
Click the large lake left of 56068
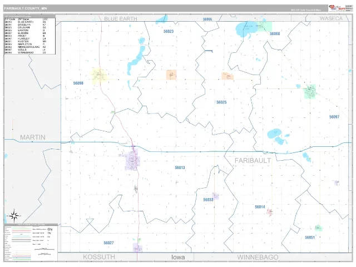pos(246,29)
